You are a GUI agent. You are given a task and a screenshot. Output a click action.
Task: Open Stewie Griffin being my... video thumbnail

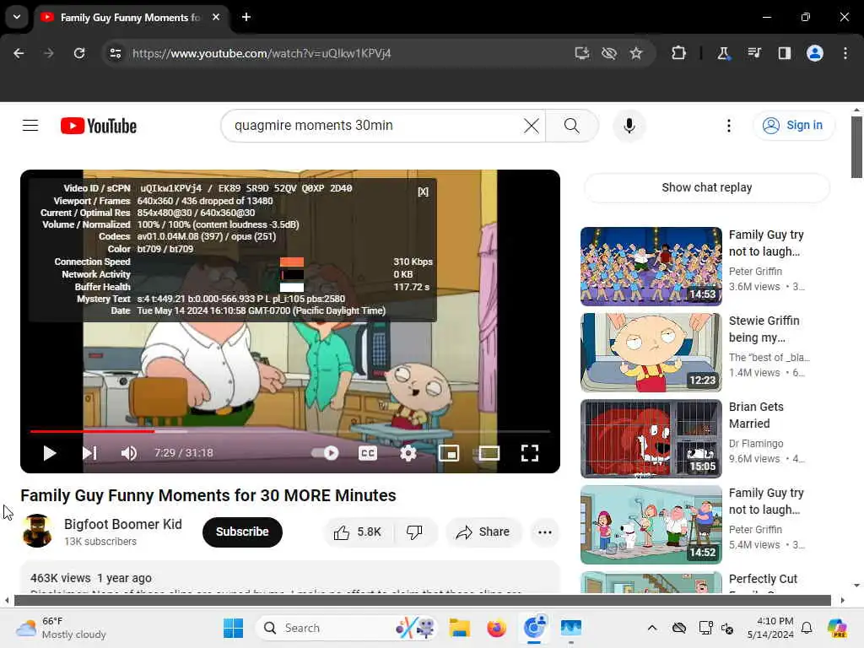[651, 352]
